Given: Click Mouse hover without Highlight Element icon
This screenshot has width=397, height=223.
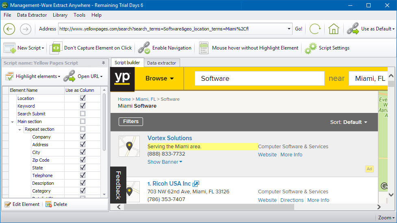Looking at the screenshot, I should [x=204, y=48].
